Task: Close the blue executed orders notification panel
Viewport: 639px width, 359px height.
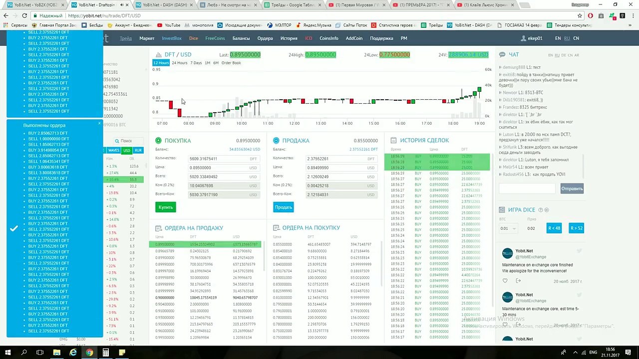Action: click(x=99, y=123)
